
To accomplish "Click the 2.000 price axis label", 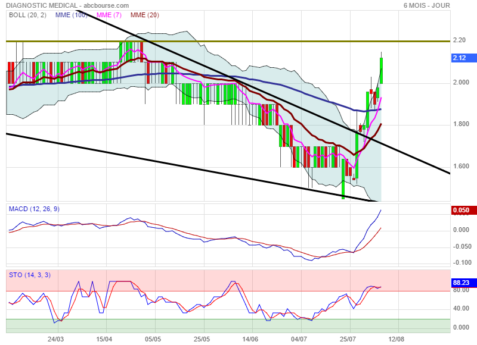I will click(x=461, y=82).
